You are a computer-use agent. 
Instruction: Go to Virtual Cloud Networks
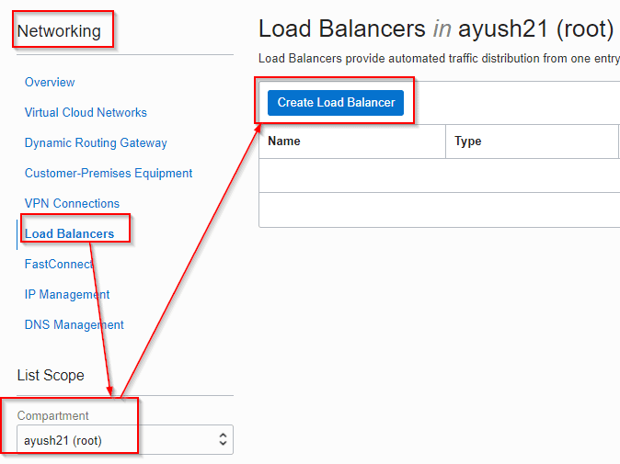(86, 112)
